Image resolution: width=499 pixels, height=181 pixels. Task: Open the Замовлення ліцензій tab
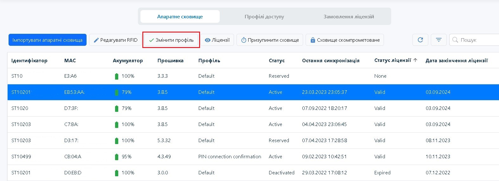tap(349, 16)
